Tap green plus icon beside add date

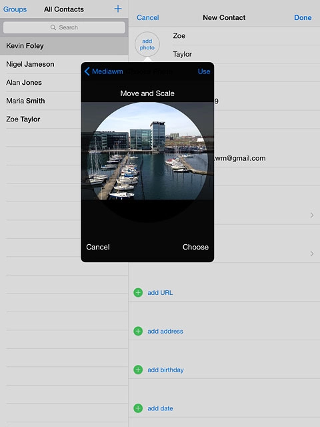tap(138, 408)
